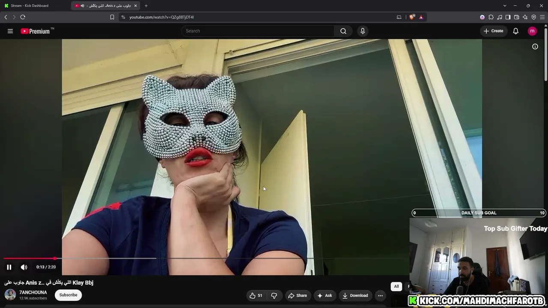This screenshot has height=308, width=548.
Task: Mute the video player volume
Action: click(x=24, y=267)
